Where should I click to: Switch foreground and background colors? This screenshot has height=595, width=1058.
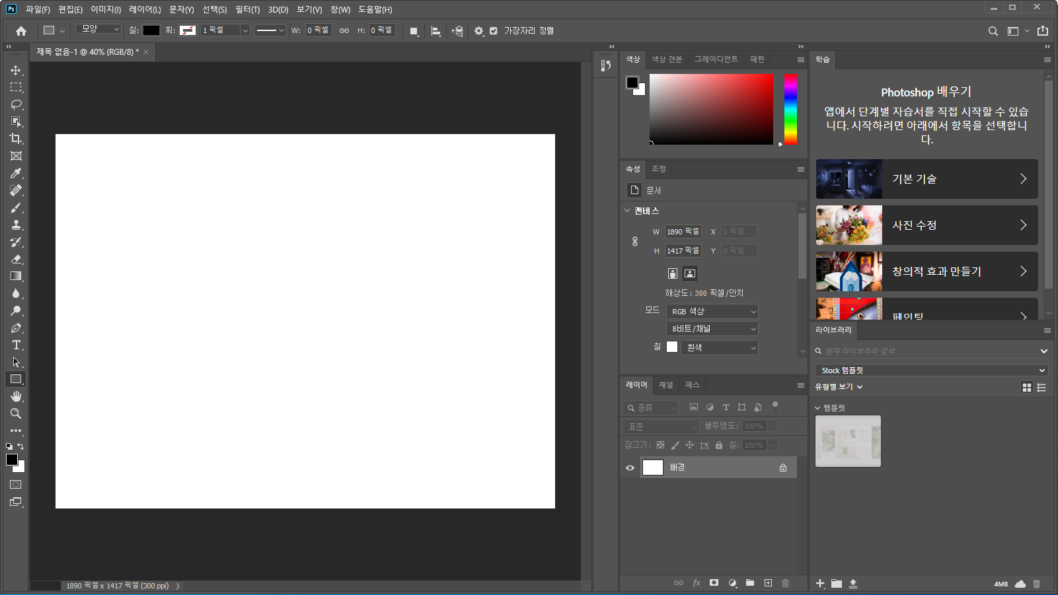(20, 446)
